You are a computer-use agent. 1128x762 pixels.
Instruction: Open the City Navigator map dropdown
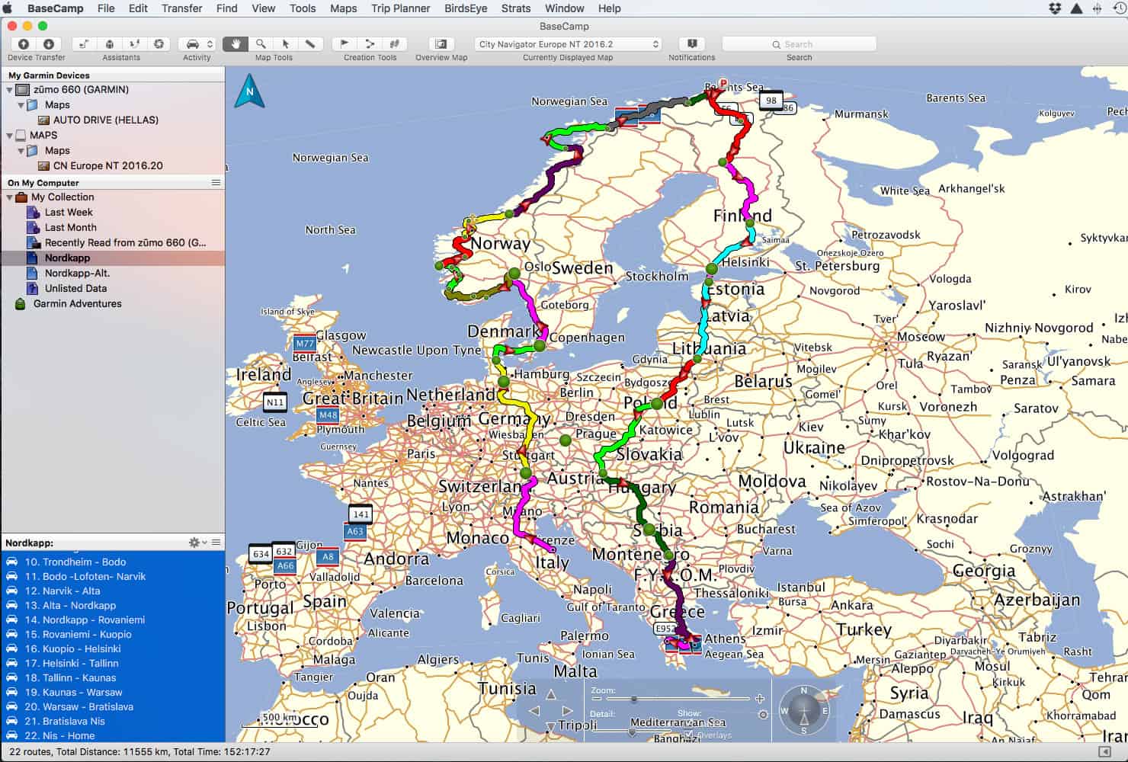point(568,44)
